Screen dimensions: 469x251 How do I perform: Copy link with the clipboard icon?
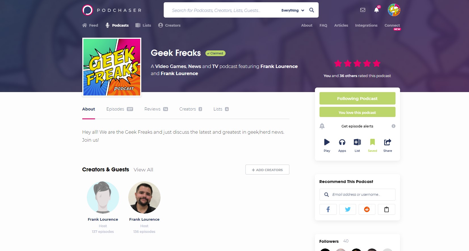click(x=386, y=209)
